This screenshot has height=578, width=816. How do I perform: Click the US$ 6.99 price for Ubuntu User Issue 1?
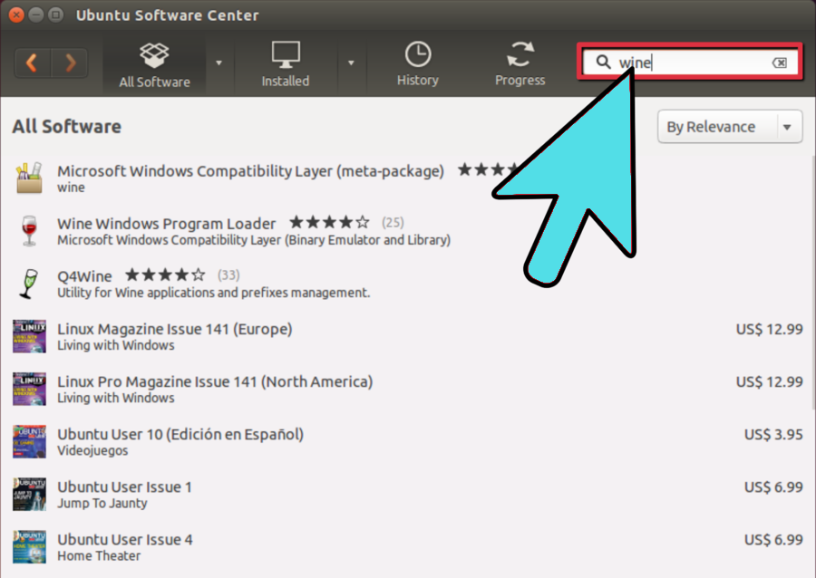pyautogui.click(x=773, y=487)
